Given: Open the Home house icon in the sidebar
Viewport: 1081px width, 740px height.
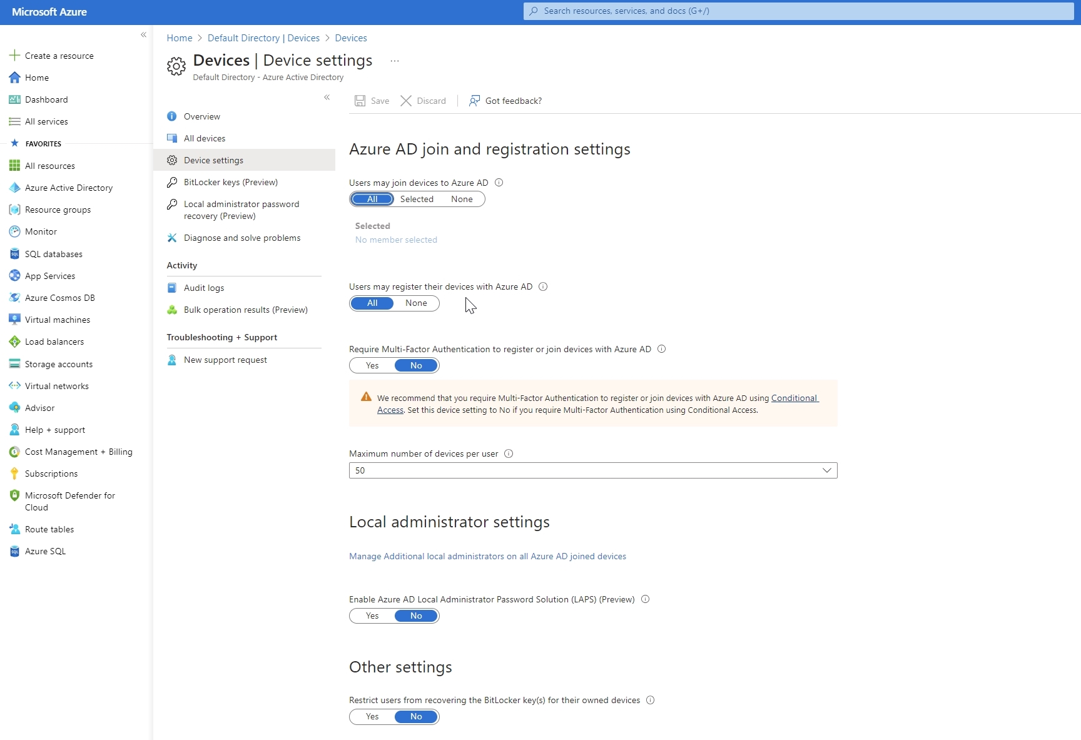Looking at the screenshot, I should click(x=14, y=78).
